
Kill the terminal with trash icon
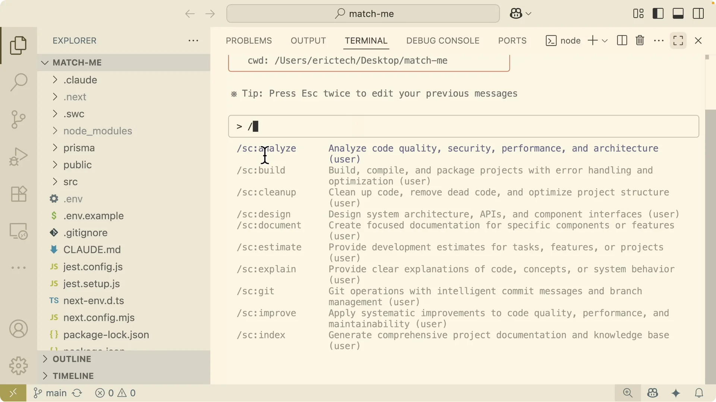pos(640,41)
